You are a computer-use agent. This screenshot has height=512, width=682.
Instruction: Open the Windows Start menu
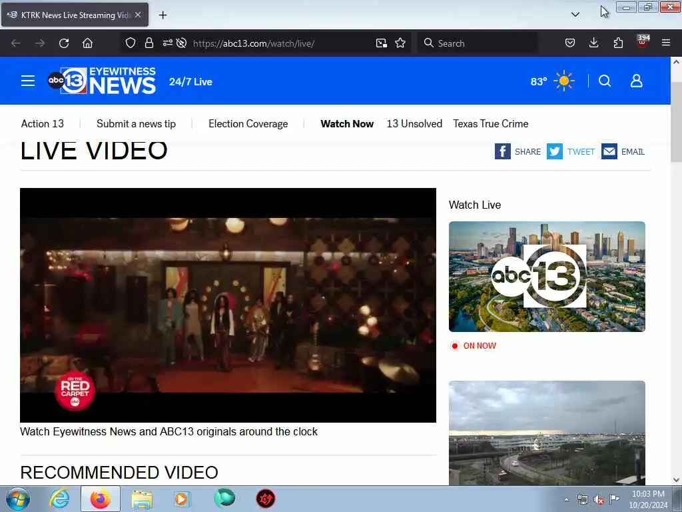click(x=18, y=499)
